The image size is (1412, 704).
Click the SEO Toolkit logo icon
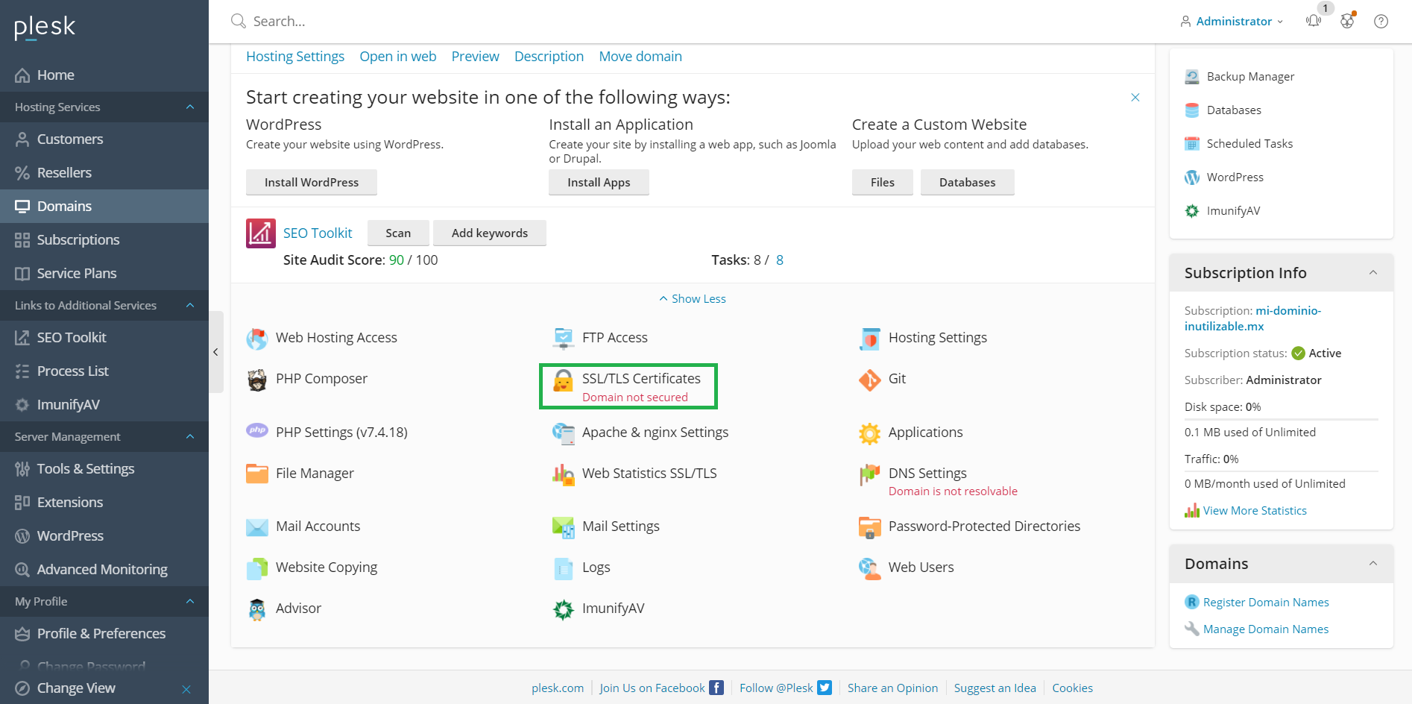point(261,233)
